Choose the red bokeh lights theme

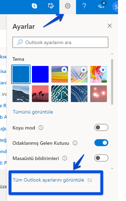[99, 94]
